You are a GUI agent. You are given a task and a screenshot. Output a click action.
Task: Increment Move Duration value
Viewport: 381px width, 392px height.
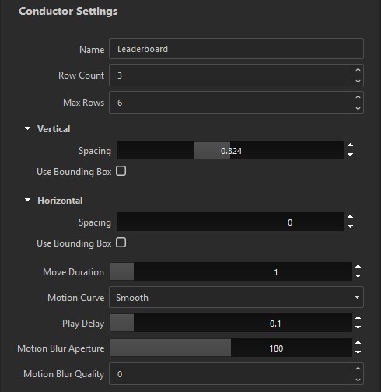358,267
